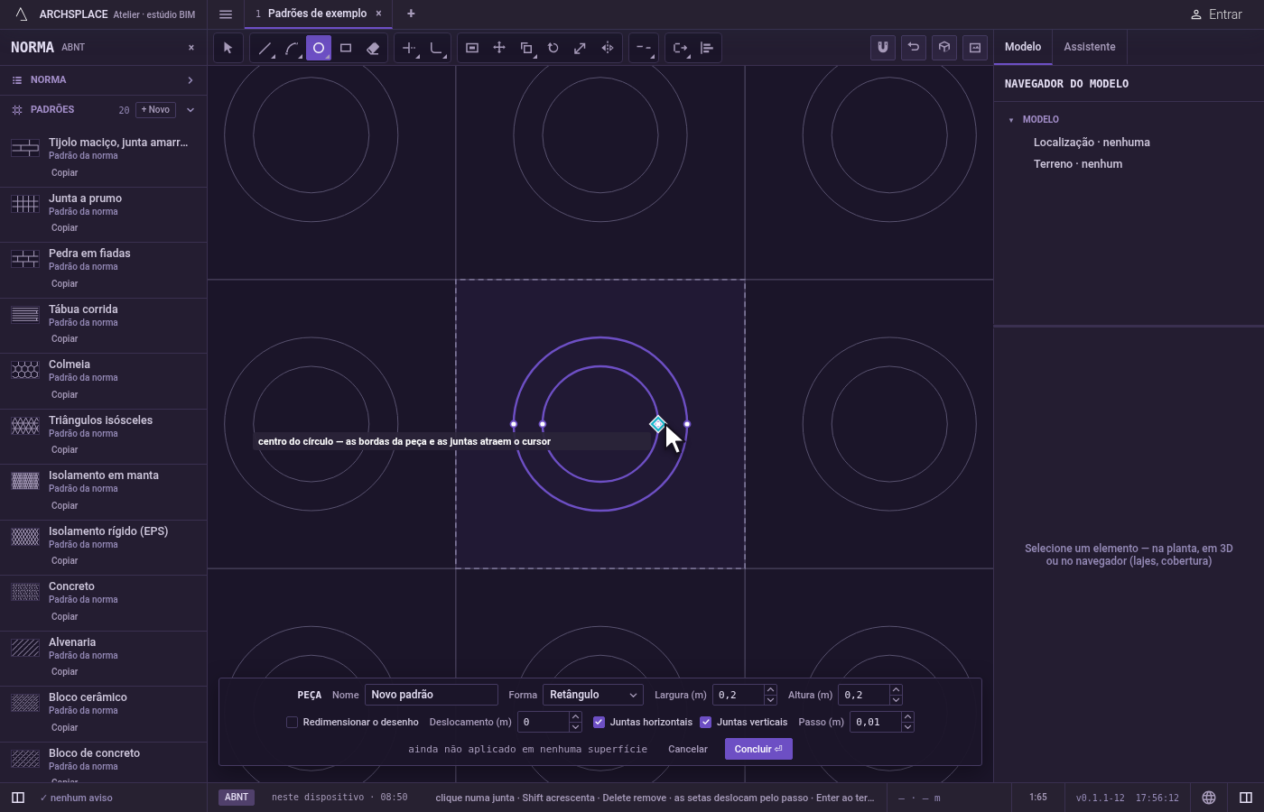This screenshot has width=1264, height=812.
Task: Open the Forma Retângulo dropdown
Action: (x=593, y=695)
